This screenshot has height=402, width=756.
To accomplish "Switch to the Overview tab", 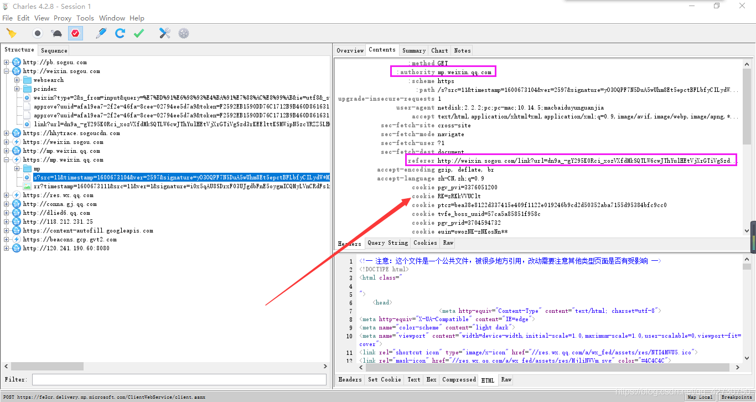I will point(350,50).
